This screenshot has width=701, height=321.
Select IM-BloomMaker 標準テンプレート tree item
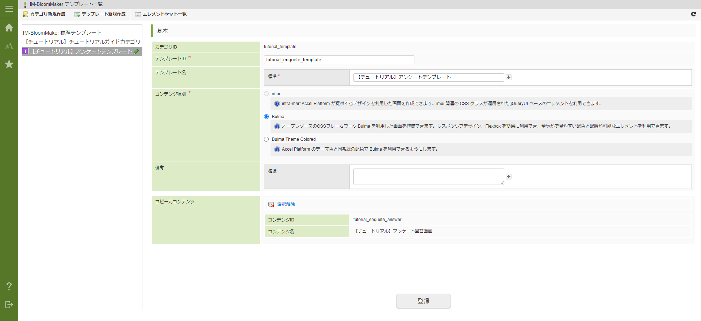[x=62, y=33]
